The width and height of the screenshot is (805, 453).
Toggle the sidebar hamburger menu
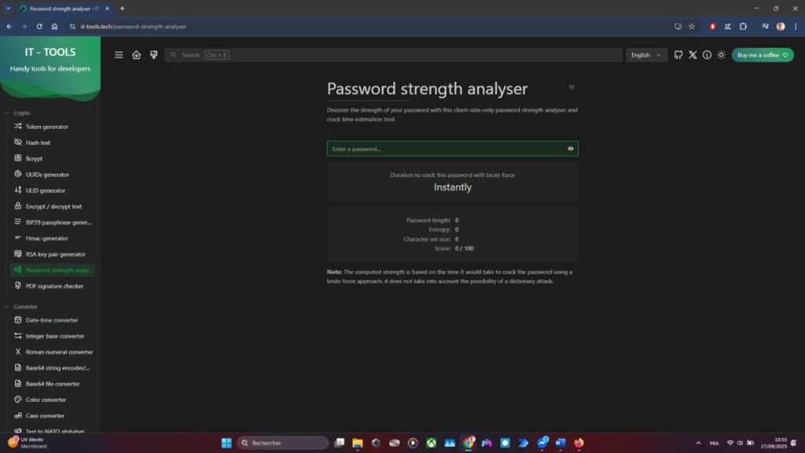[119, 55]
